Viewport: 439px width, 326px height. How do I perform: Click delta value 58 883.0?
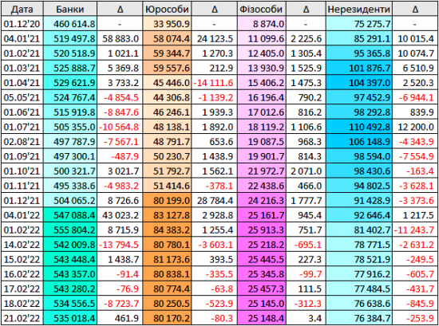121,38
